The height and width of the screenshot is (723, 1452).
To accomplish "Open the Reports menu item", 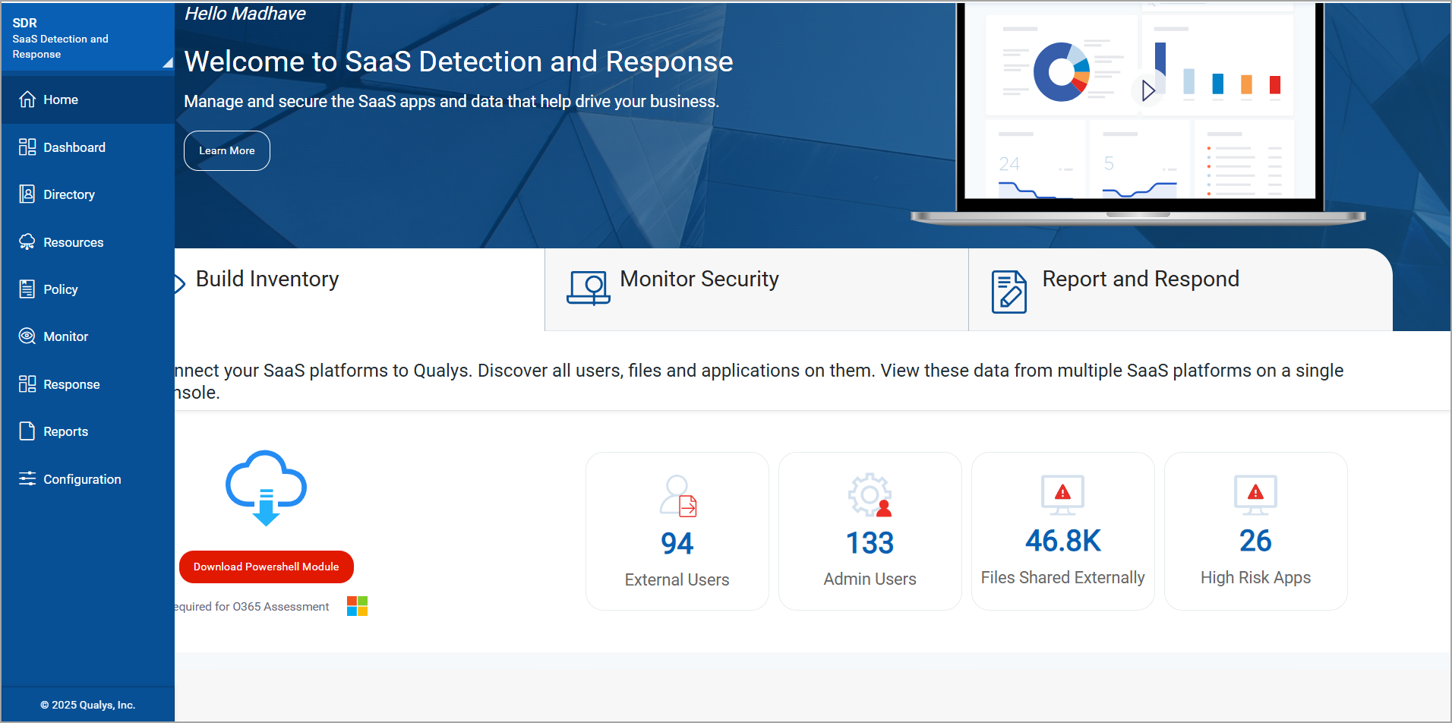I will (88, 431).
